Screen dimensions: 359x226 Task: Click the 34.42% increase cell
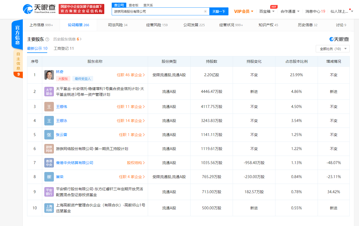334,192
